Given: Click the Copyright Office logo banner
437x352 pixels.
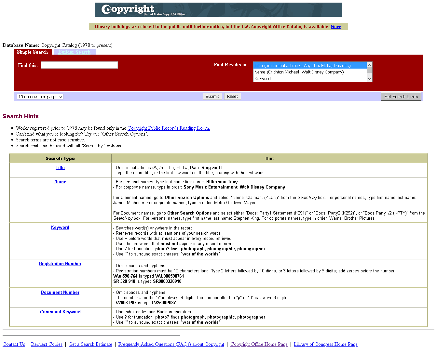Looking at the screenshot, I should pos(218,10).
